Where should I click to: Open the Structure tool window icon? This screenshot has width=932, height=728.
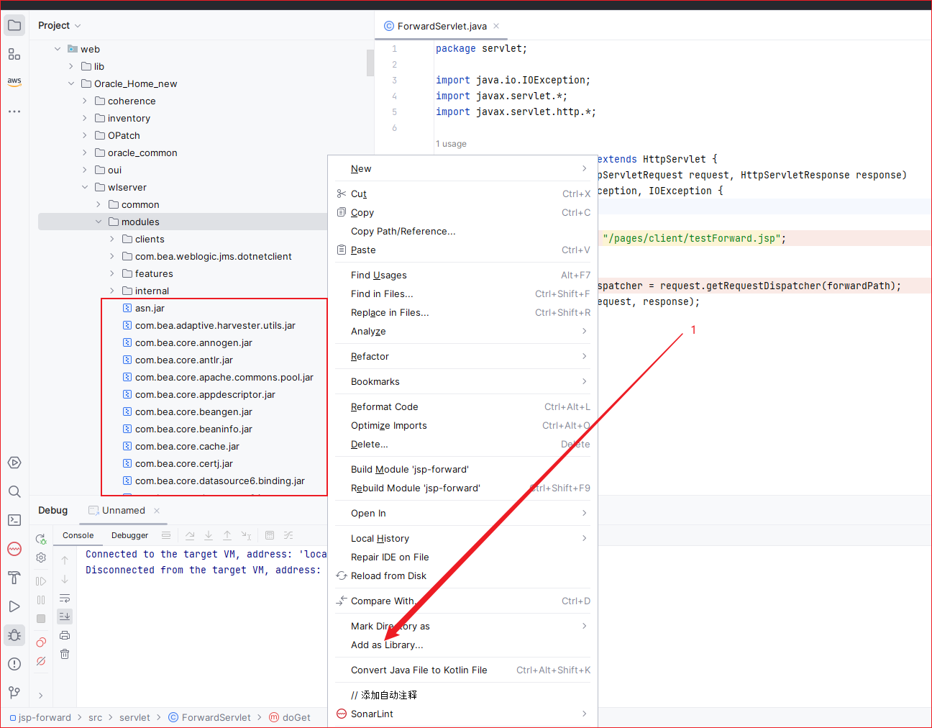click(x=14, y=54)
